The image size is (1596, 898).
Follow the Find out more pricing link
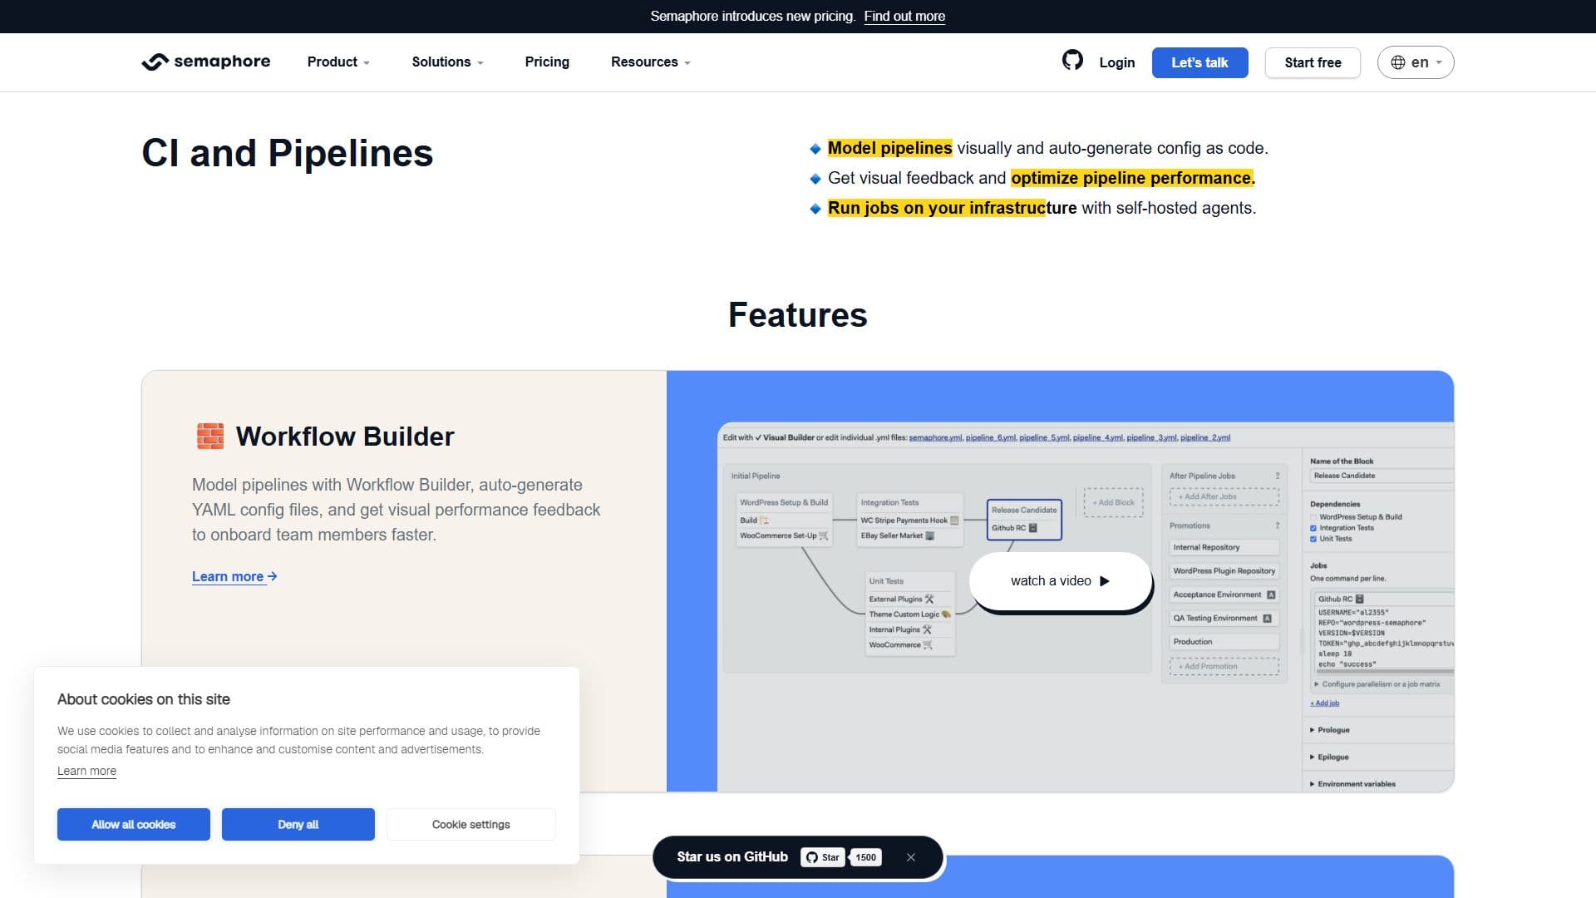tap(904, 16)
